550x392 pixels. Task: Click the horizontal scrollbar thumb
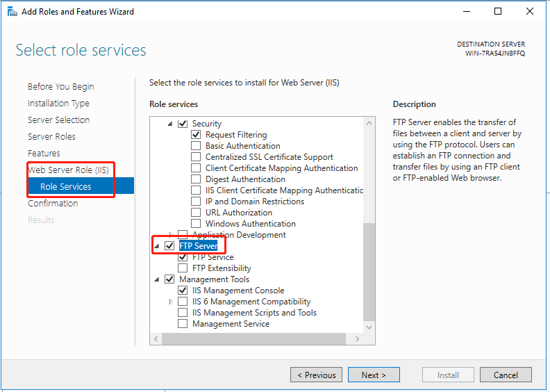pos(253,338)
